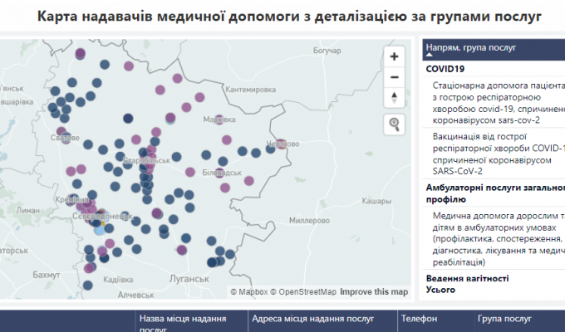This screenshot has height=332, width=565.
Task: Select the Ведення вагітності row
Action: point(467,278)
